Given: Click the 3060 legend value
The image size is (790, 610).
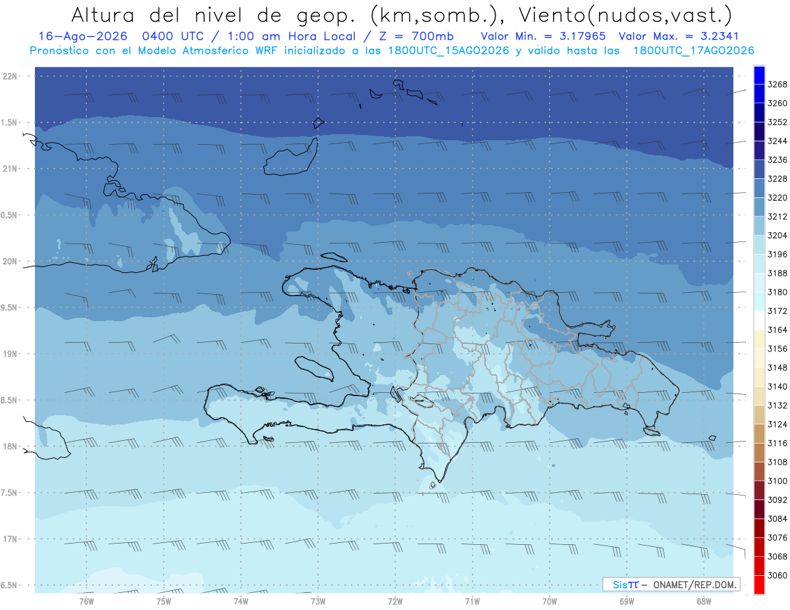Looking at the screenshot, I should coord(777,575).
